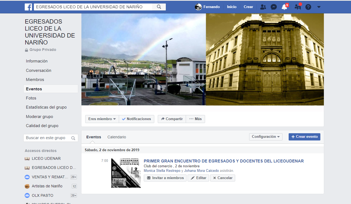The height and width of the screenshot is (204, 351).
Task: Open Messenger icon
Action: pos(274,7)
